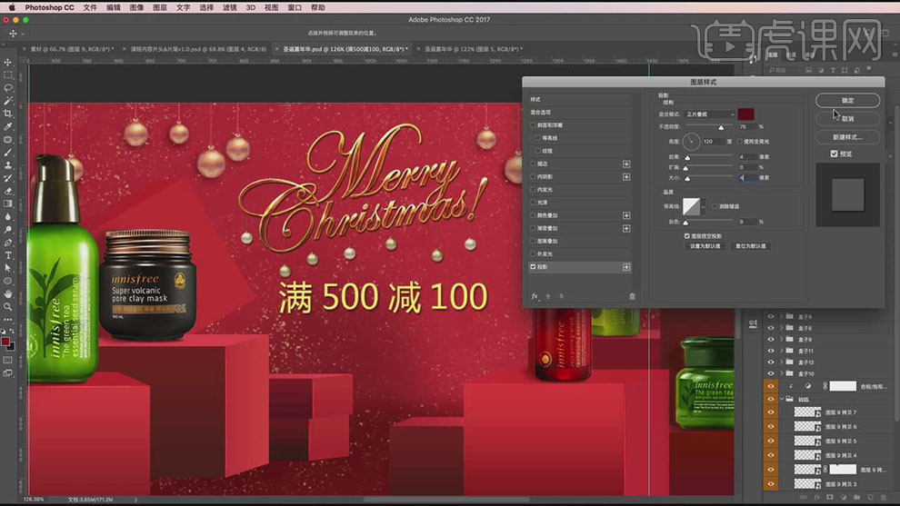Open the 窗口 menu
Image resolution: width=900 pixels, height=506 pixels.
click(295, 7)
